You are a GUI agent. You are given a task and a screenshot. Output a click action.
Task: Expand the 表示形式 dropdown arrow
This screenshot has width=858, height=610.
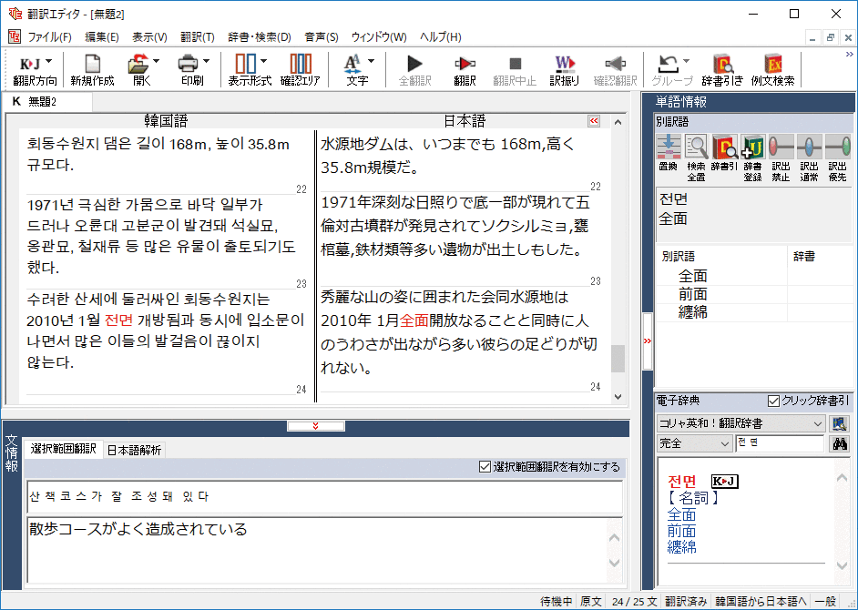264,62
